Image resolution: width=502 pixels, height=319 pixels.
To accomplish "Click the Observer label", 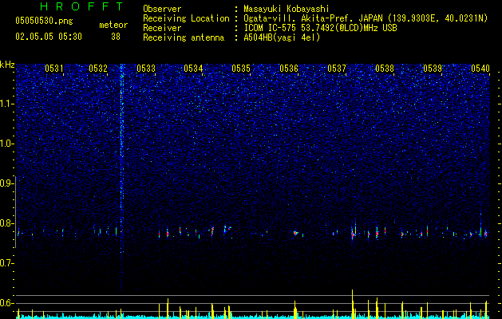I will [x=162, y=9].
